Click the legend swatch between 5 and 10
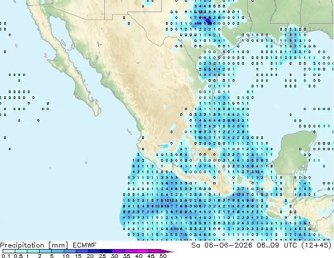The height and width of the screenshot is (258, 334). click(57, 251)
